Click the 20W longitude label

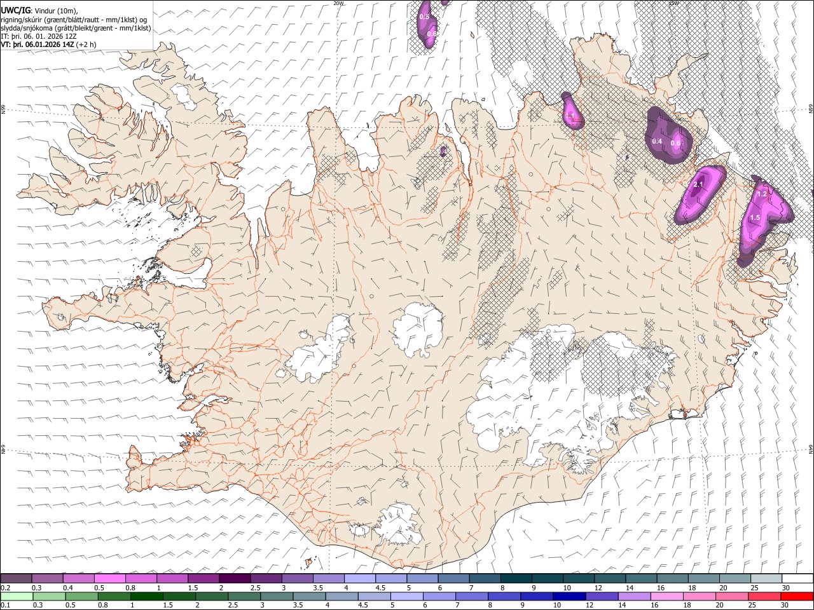[338, 3]
